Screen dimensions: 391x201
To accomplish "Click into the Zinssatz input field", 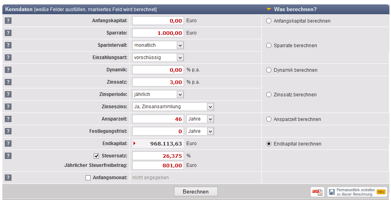I will point(158,82).
